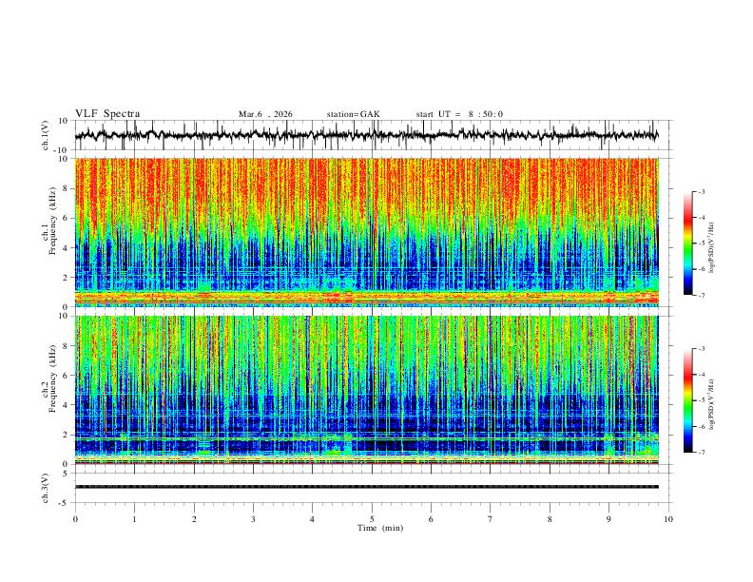
Task: Click the lower color bar's "log(PSD)(V²/Hz)" label
Action: [x=712, y=404]
